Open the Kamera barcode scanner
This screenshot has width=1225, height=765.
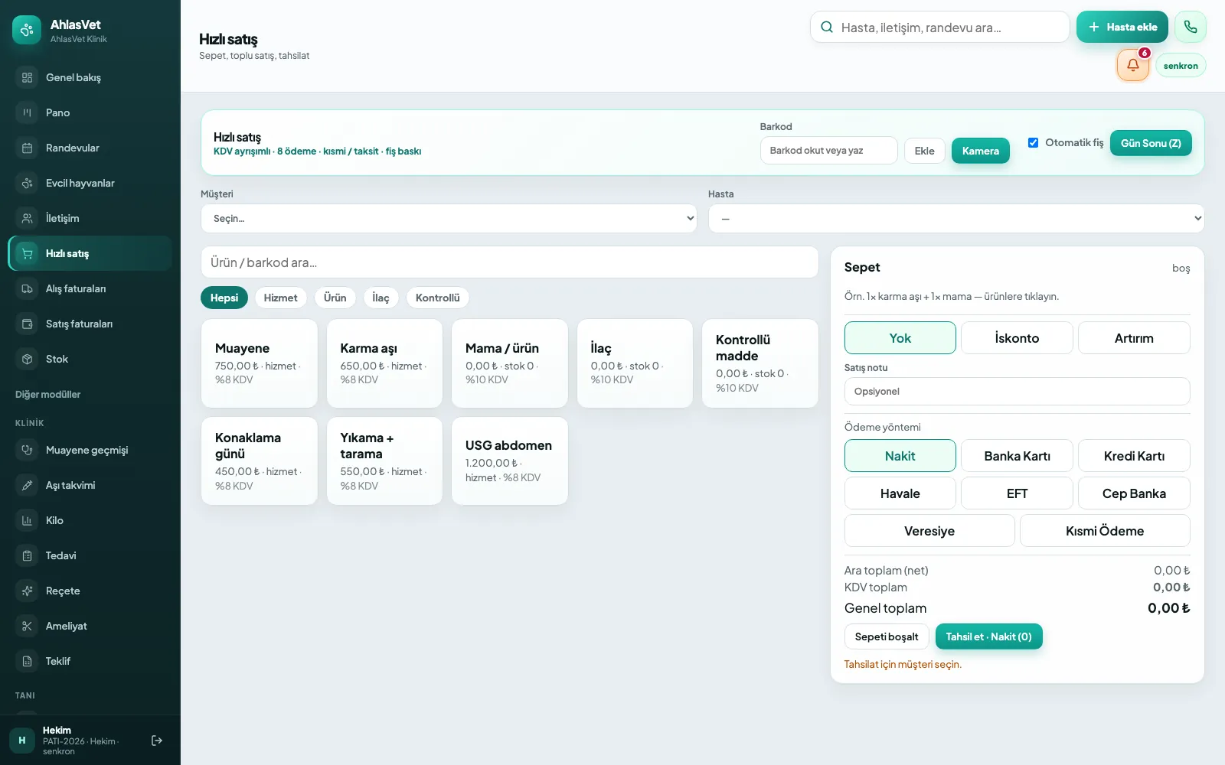point(981,151)
